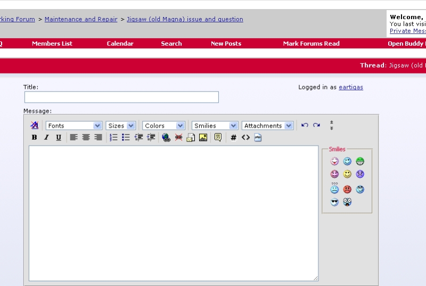The width and height of the screenshot is (426, 286).
Task: Focus the Title input field
Action: point(121,97)
